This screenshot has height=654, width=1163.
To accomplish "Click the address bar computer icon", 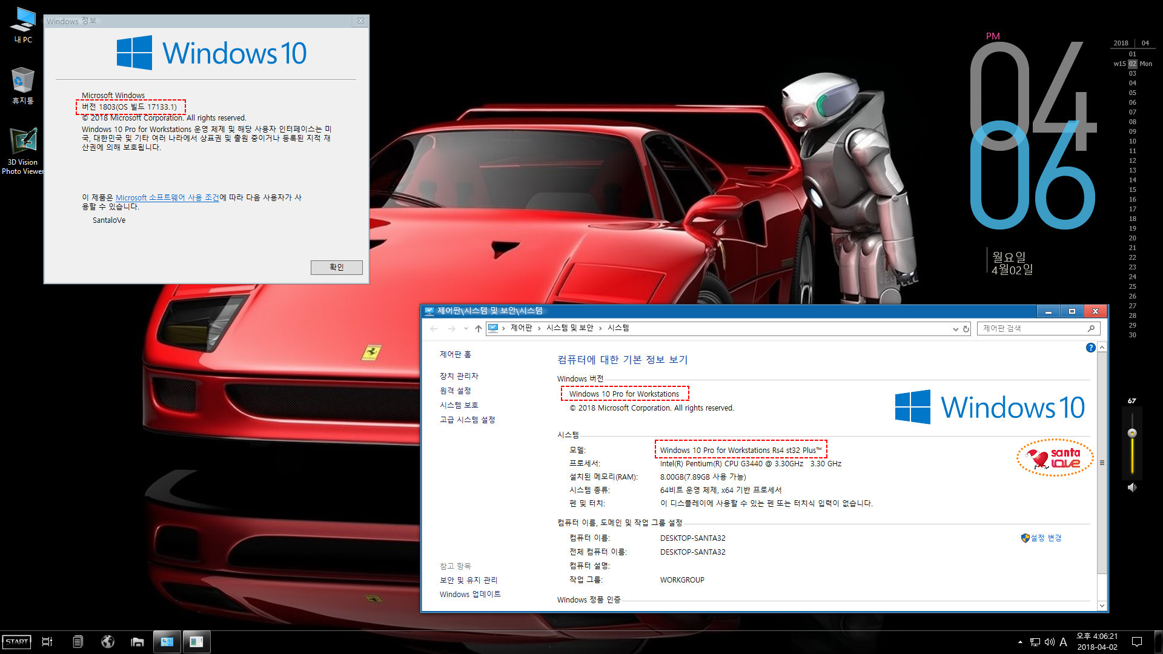I will pos(493,328).
